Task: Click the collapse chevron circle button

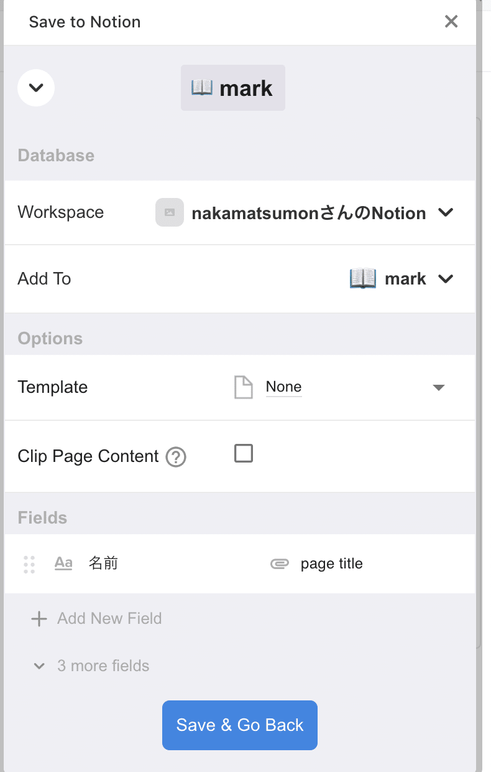Action: tap(36, 88)
